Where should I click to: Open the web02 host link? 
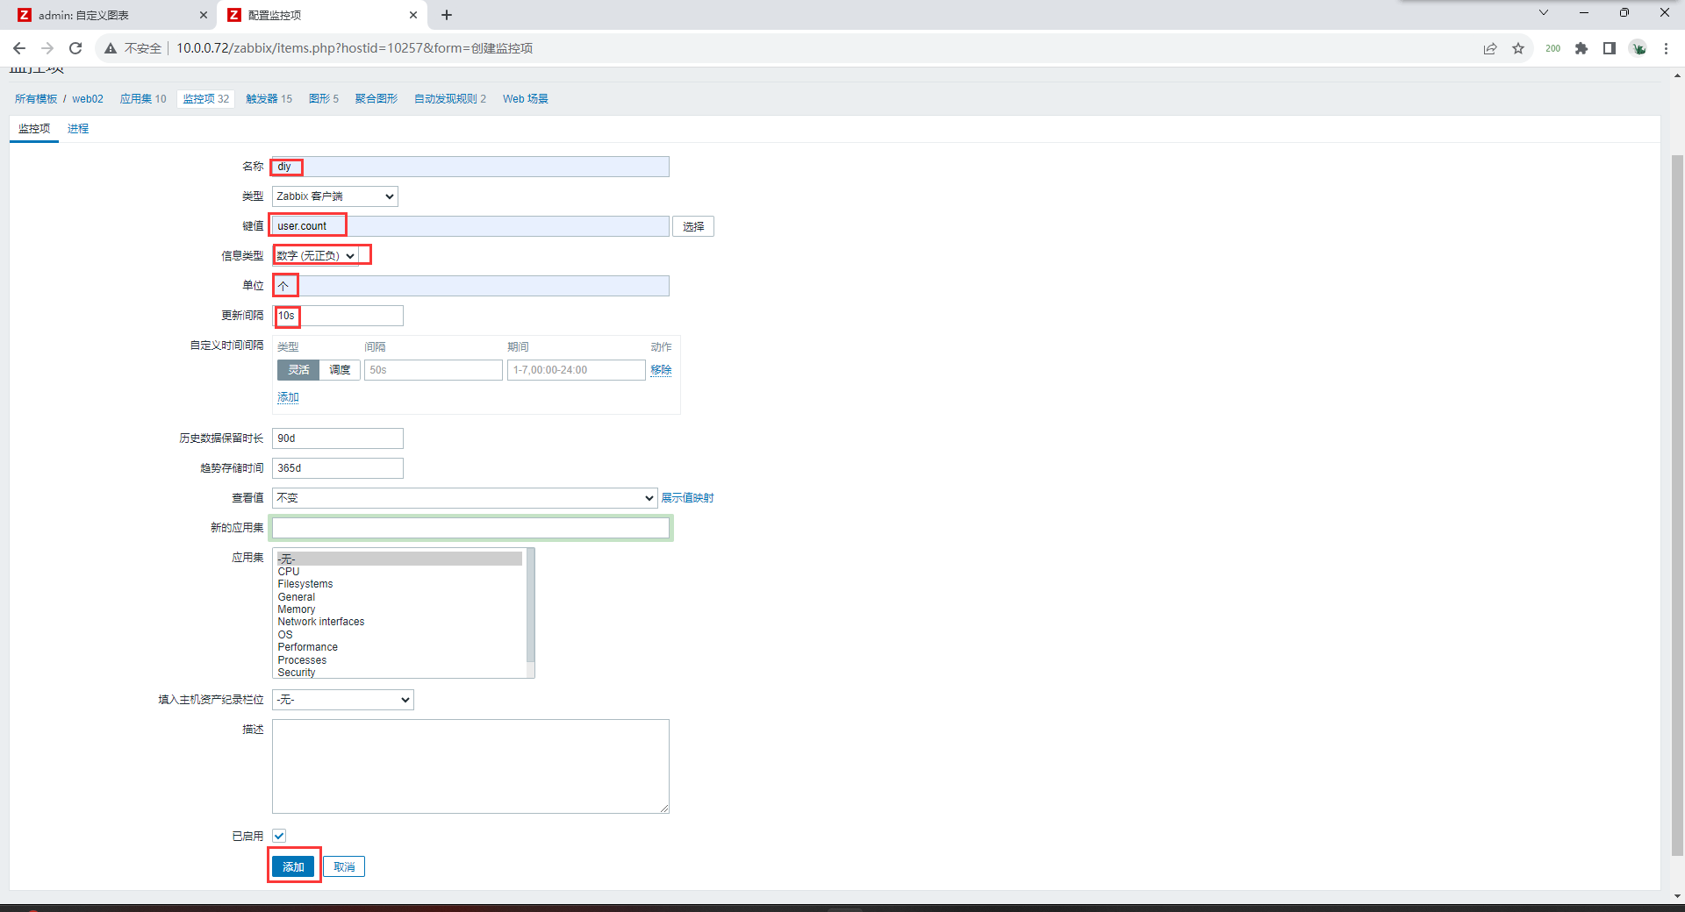click(88, 99)
